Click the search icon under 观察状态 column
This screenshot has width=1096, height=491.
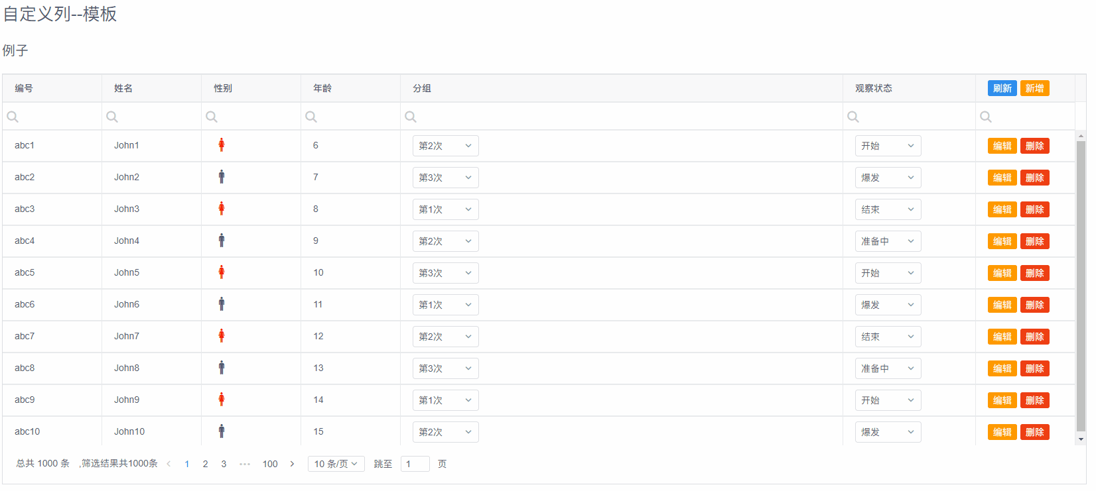(853, 117)
